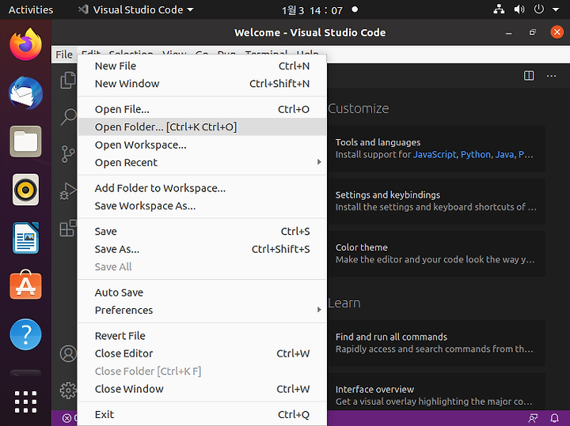Image resolution: width=570 pixels, height=426 pixels.
Task: Open Help from the dock
Action: tap(26, 334)
